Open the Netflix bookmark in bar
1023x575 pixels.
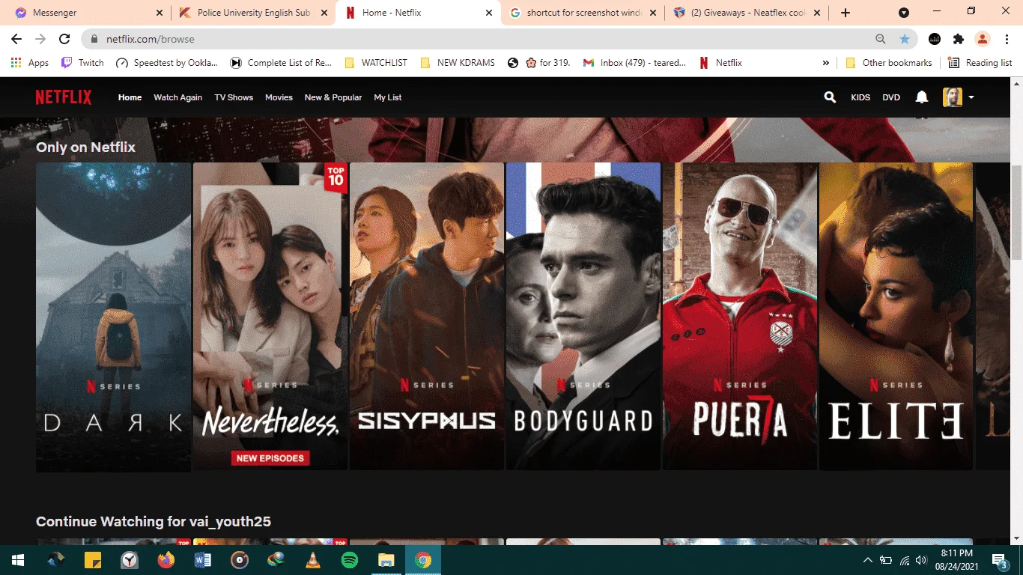(x=720, y=63)
